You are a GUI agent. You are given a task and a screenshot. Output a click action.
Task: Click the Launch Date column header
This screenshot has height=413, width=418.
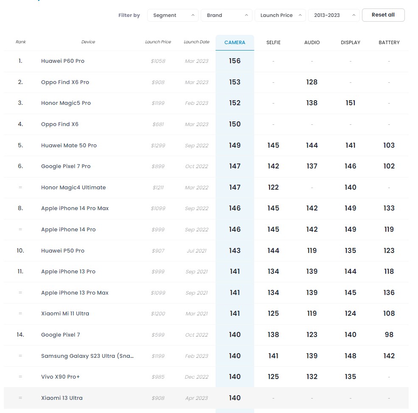coord(196,42)
